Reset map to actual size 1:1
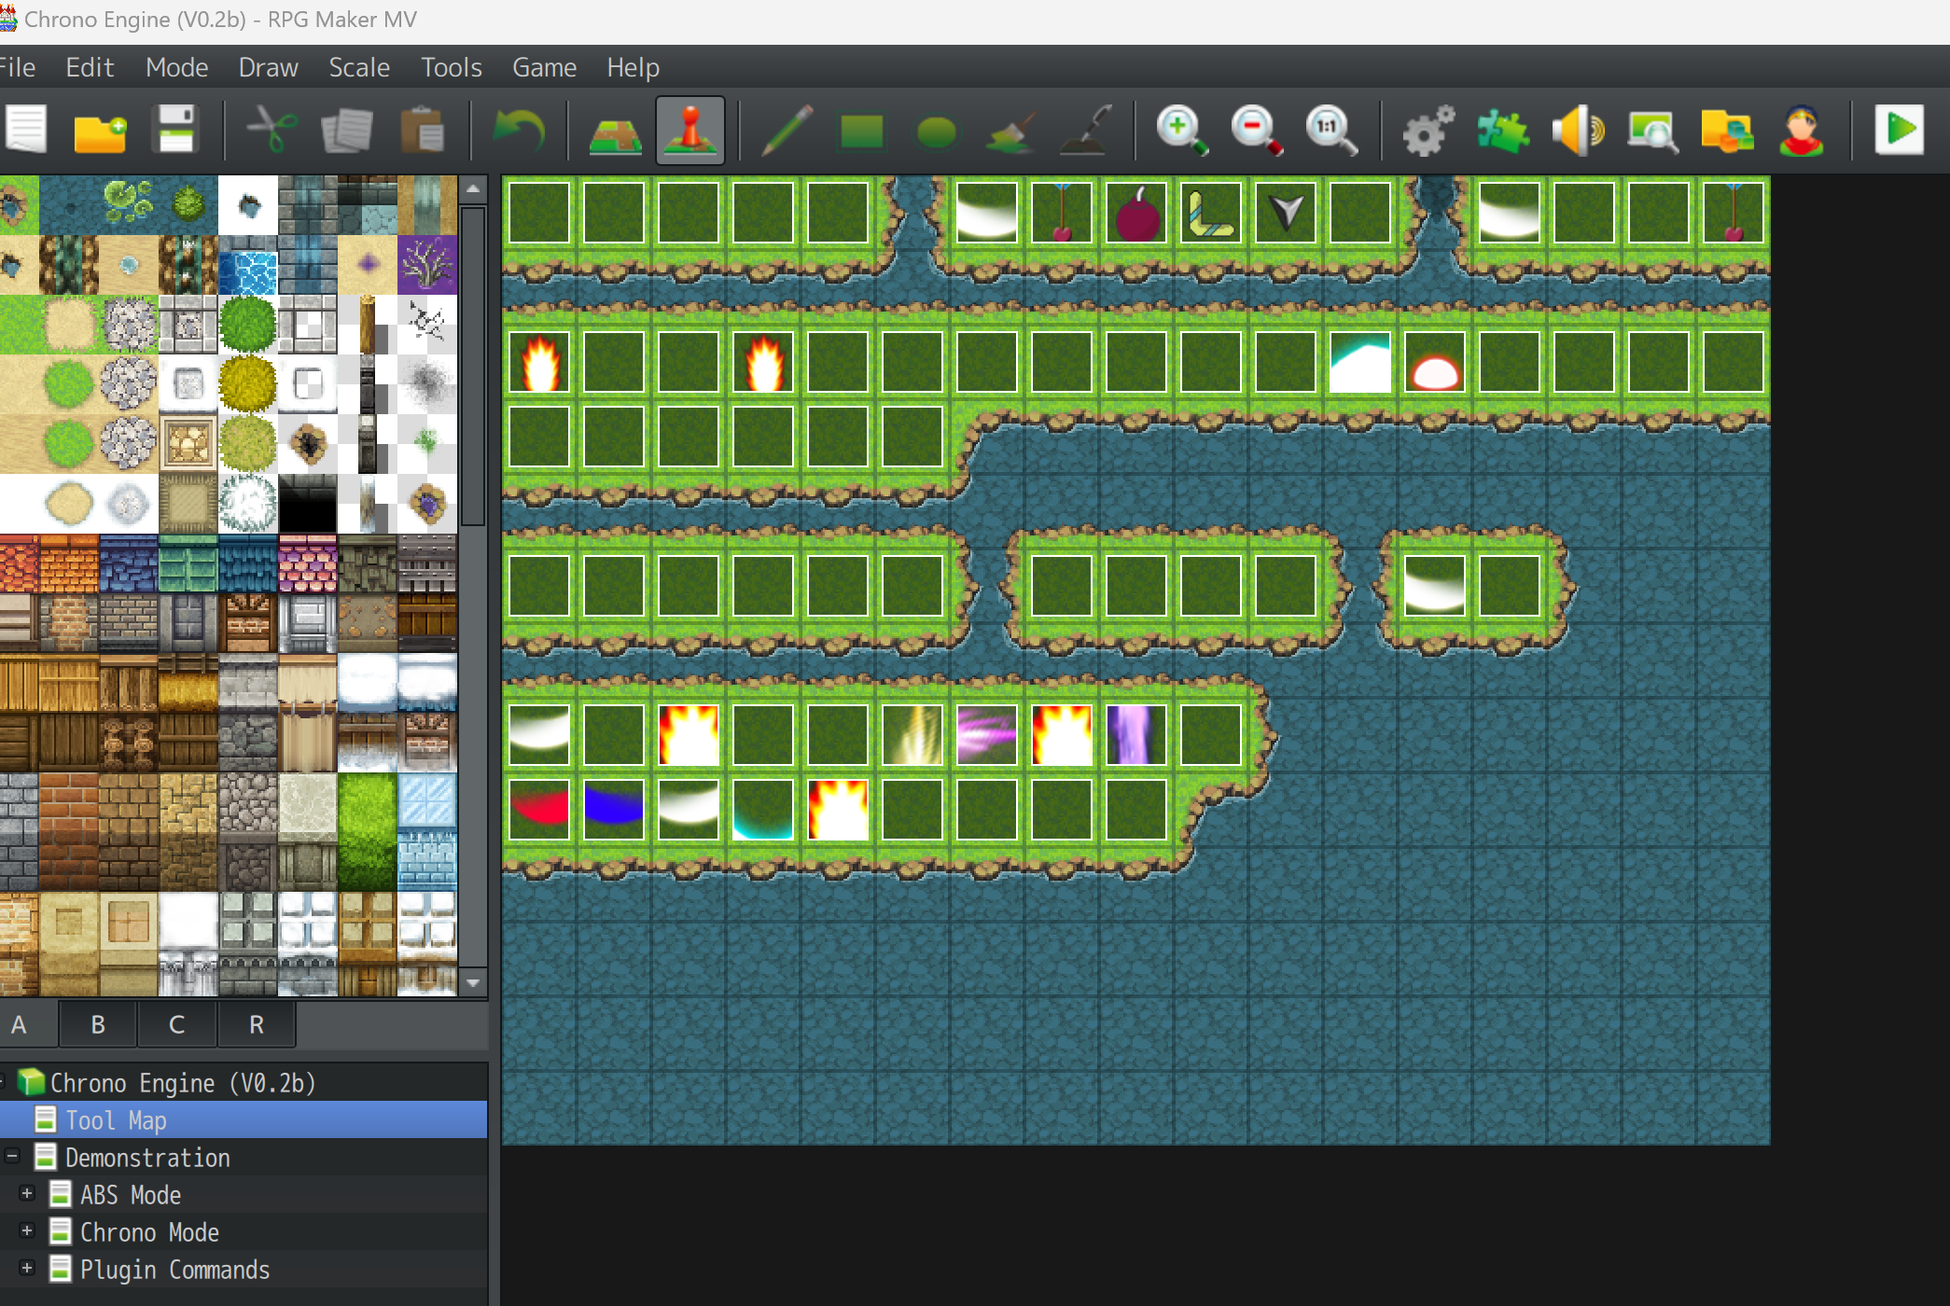The image size is (1950, 1306). point(1331,130)
